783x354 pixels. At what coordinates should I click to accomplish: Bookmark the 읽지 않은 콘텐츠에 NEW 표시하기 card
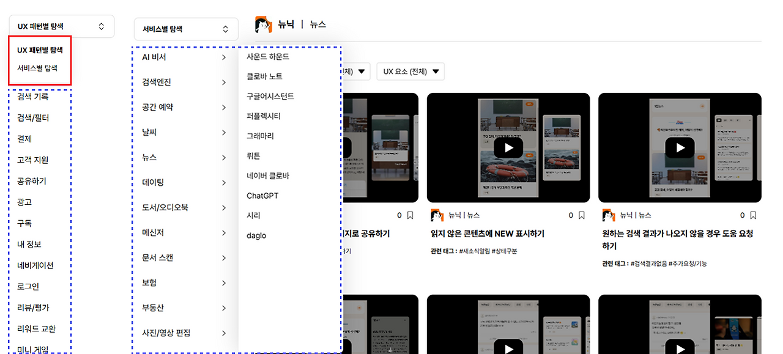coord(581,215)
